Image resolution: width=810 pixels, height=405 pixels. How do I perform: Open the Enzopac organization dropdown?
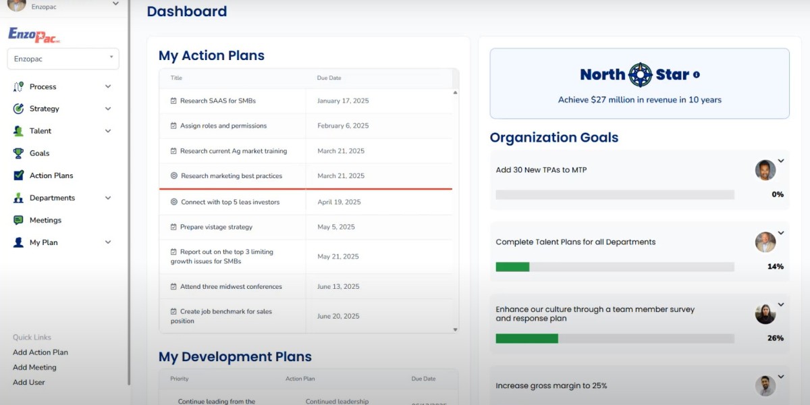click(63, 59)
